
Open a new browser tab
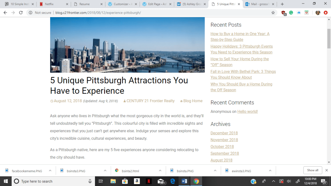tap(282, 4)
